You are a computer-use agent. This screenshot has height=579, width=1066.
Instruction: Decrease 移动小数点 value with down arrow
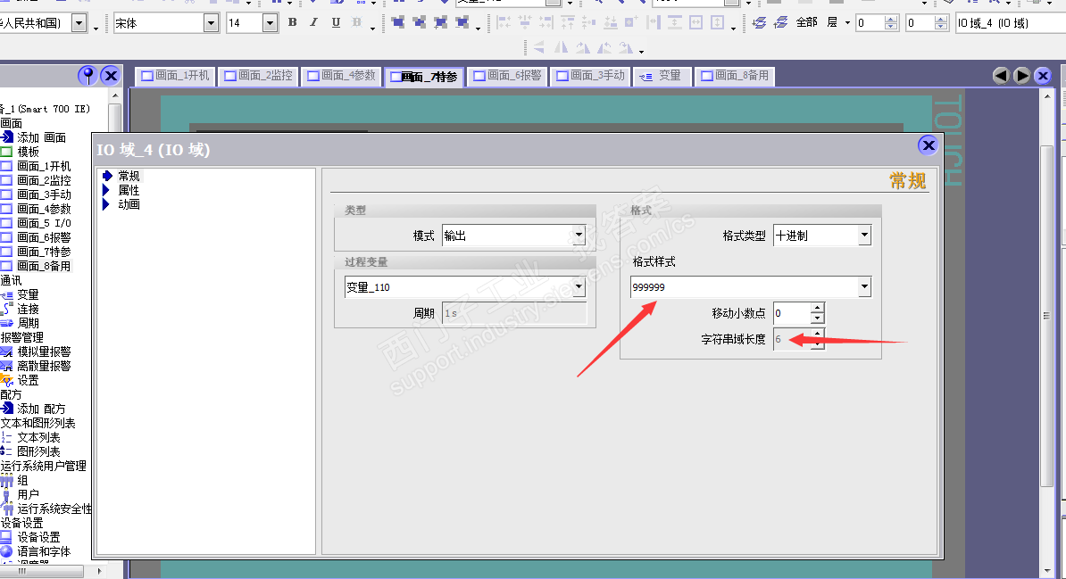817,318
